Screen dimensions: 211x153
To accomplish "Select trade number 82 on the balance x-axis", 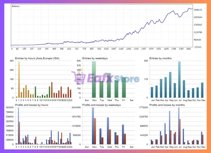I will (17, 49).
